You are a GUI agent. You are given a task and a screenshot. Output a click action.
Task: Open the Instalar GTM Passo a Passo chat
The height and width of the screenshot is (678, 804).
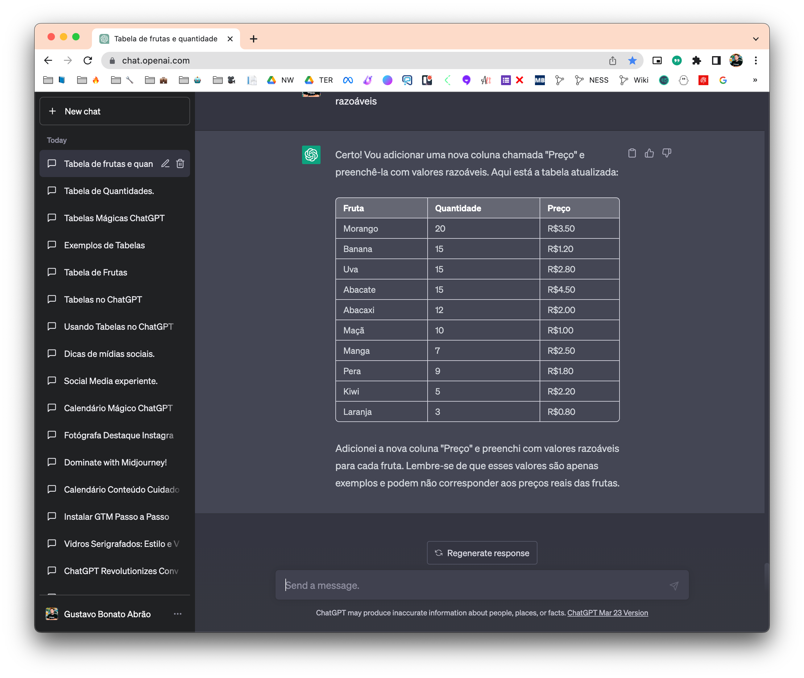point(114,517)
